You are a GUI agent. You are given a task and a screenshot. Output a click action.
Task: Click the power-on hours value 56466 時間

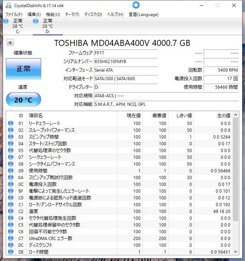pos(221,87)
